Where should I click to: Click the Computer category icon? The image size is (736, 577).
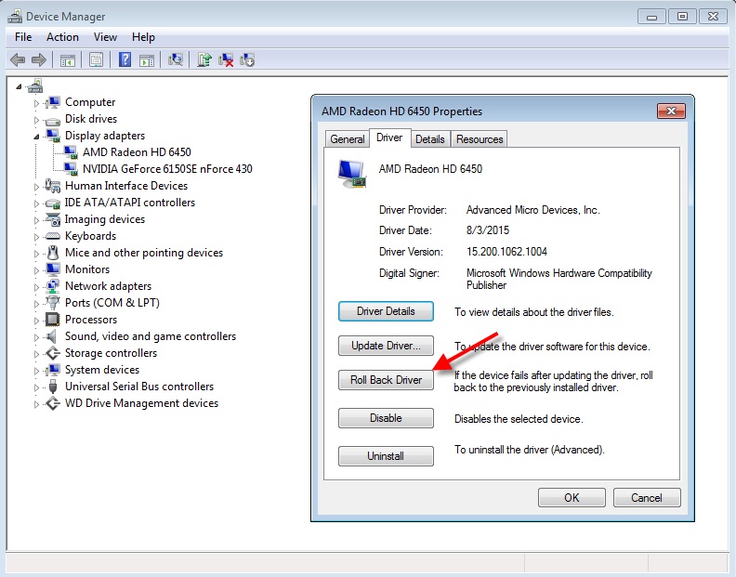point(53,102)
